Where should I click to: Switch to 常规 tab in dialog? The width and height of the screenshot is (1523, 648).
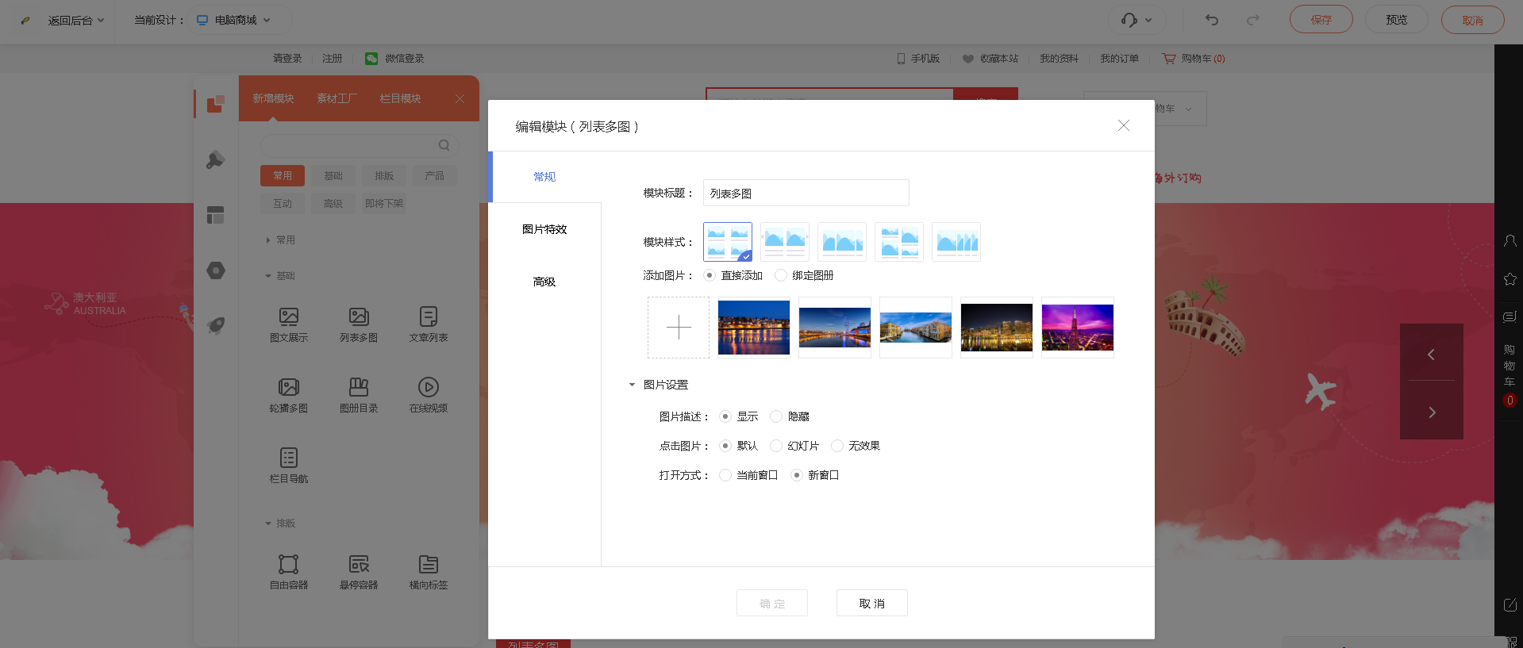coord(544,177)
